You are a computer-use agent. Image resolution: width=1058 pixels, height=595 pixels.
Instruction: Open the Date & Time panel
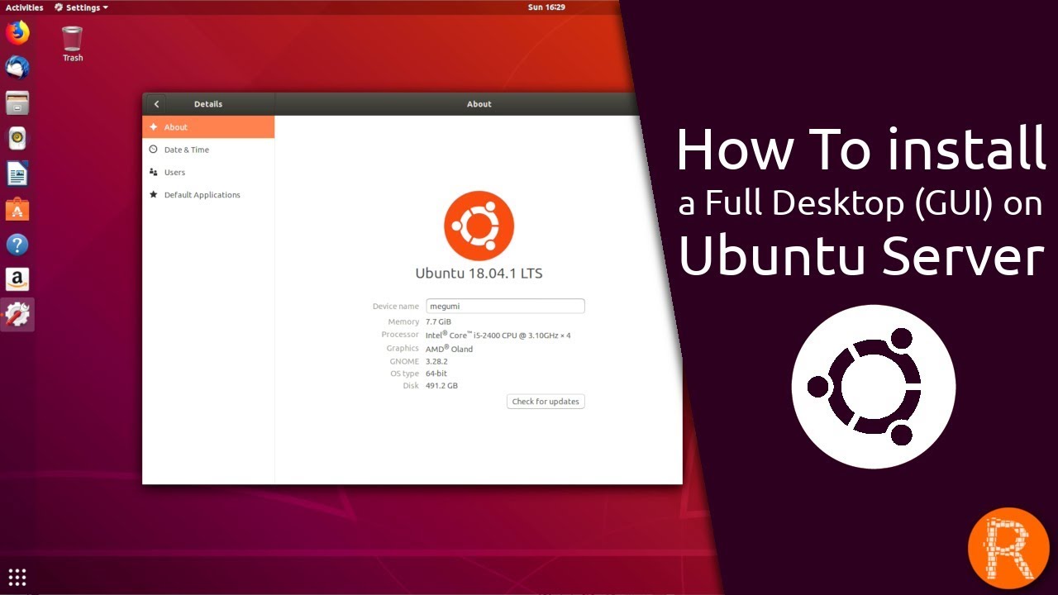tap(208, 150)
